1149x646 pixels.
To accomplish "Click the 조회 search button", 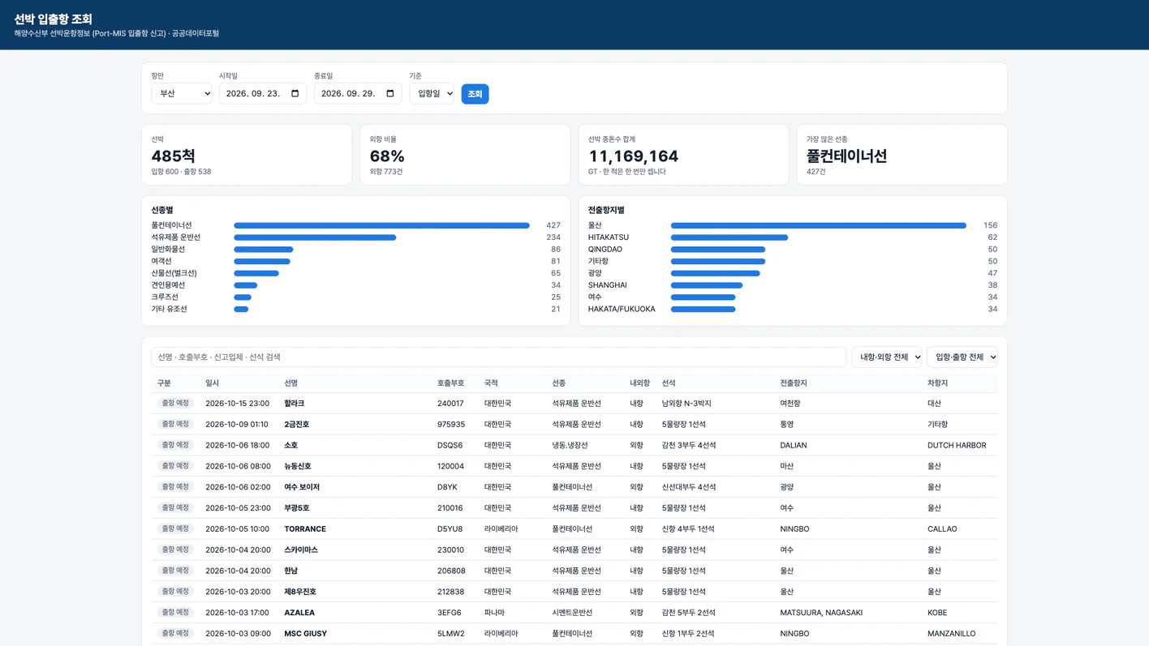I will 475,94.
